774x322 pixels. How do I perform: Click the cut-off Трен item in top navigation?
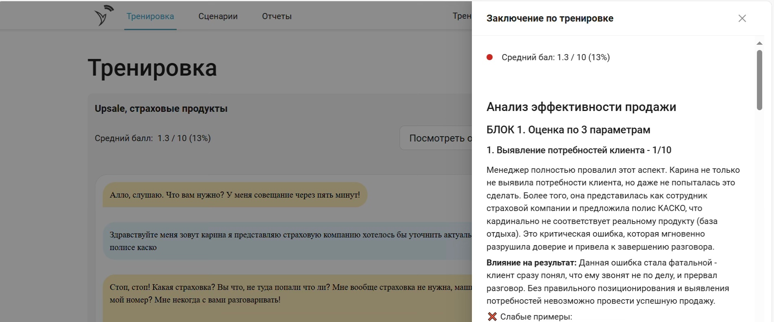[x=462, y=16]
